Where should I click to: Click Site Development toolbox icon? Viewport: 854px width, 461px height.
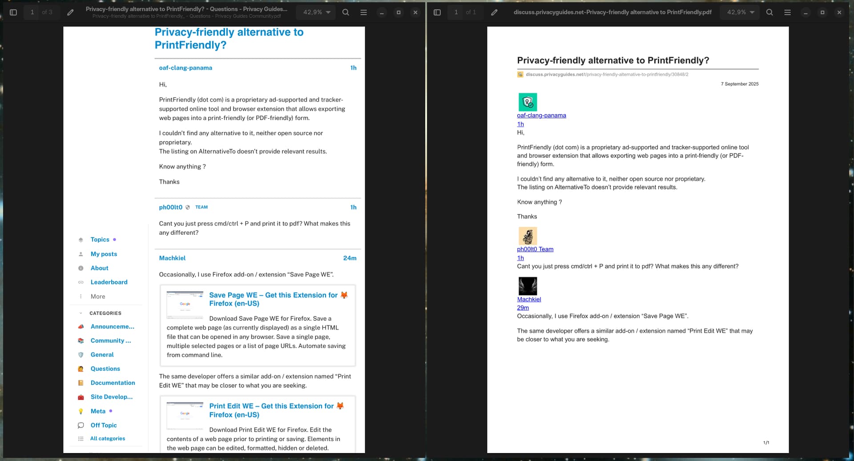tap(81, 397)
